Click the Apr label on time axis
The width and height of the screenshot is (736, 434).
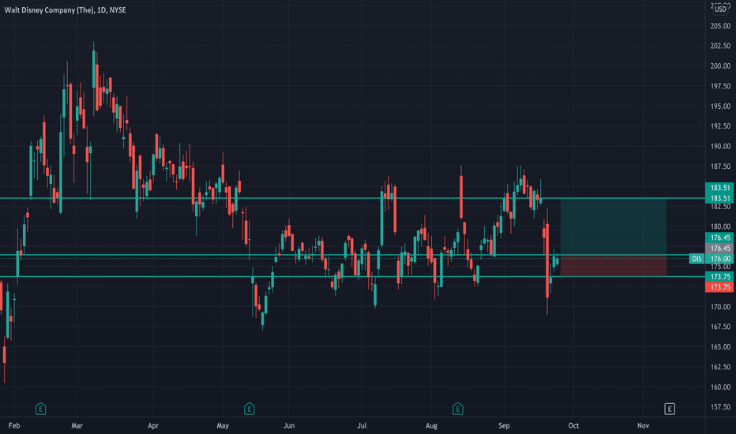coord(153,425)
